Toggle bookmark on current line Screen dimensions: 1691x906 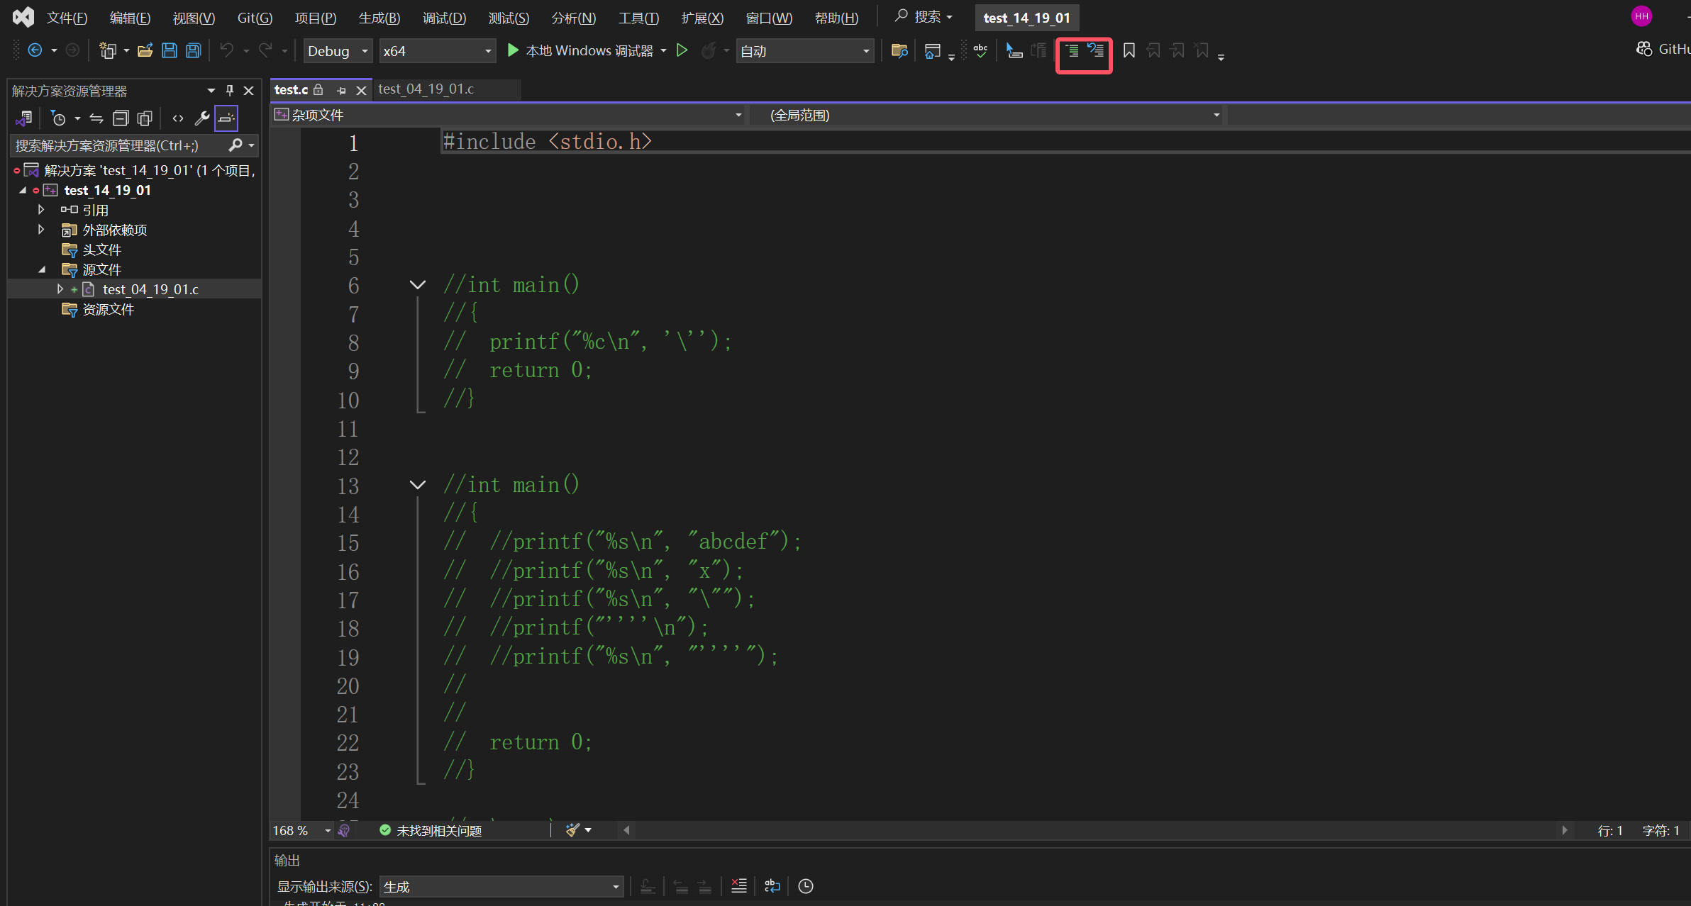click(1129, 51)
